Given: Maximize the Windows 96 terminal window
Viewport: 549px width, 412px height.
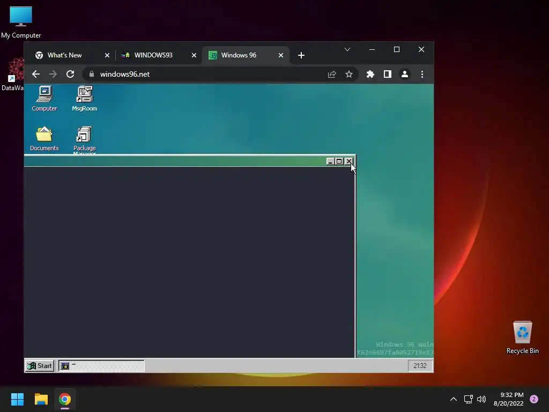Looking at the screenshot, I should (339, 161).
